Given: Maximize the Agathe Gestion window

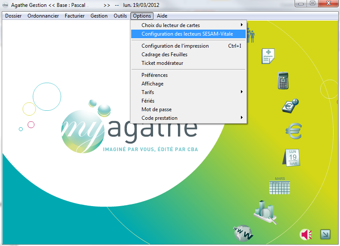Looking at the screenshot, I should click(x=312, y=3).
